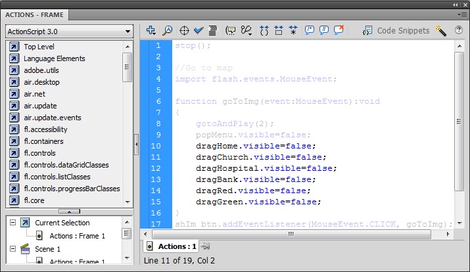Screen dimensions: 470x272
Task: Click the Apply block comment icon
Action: [x=310, y=30]
